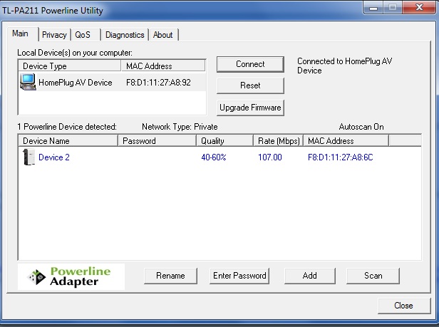Click the Autoscan On status text
Image resolution: width=439 pixels, height=327 pixels.
(x=361, y=127)
